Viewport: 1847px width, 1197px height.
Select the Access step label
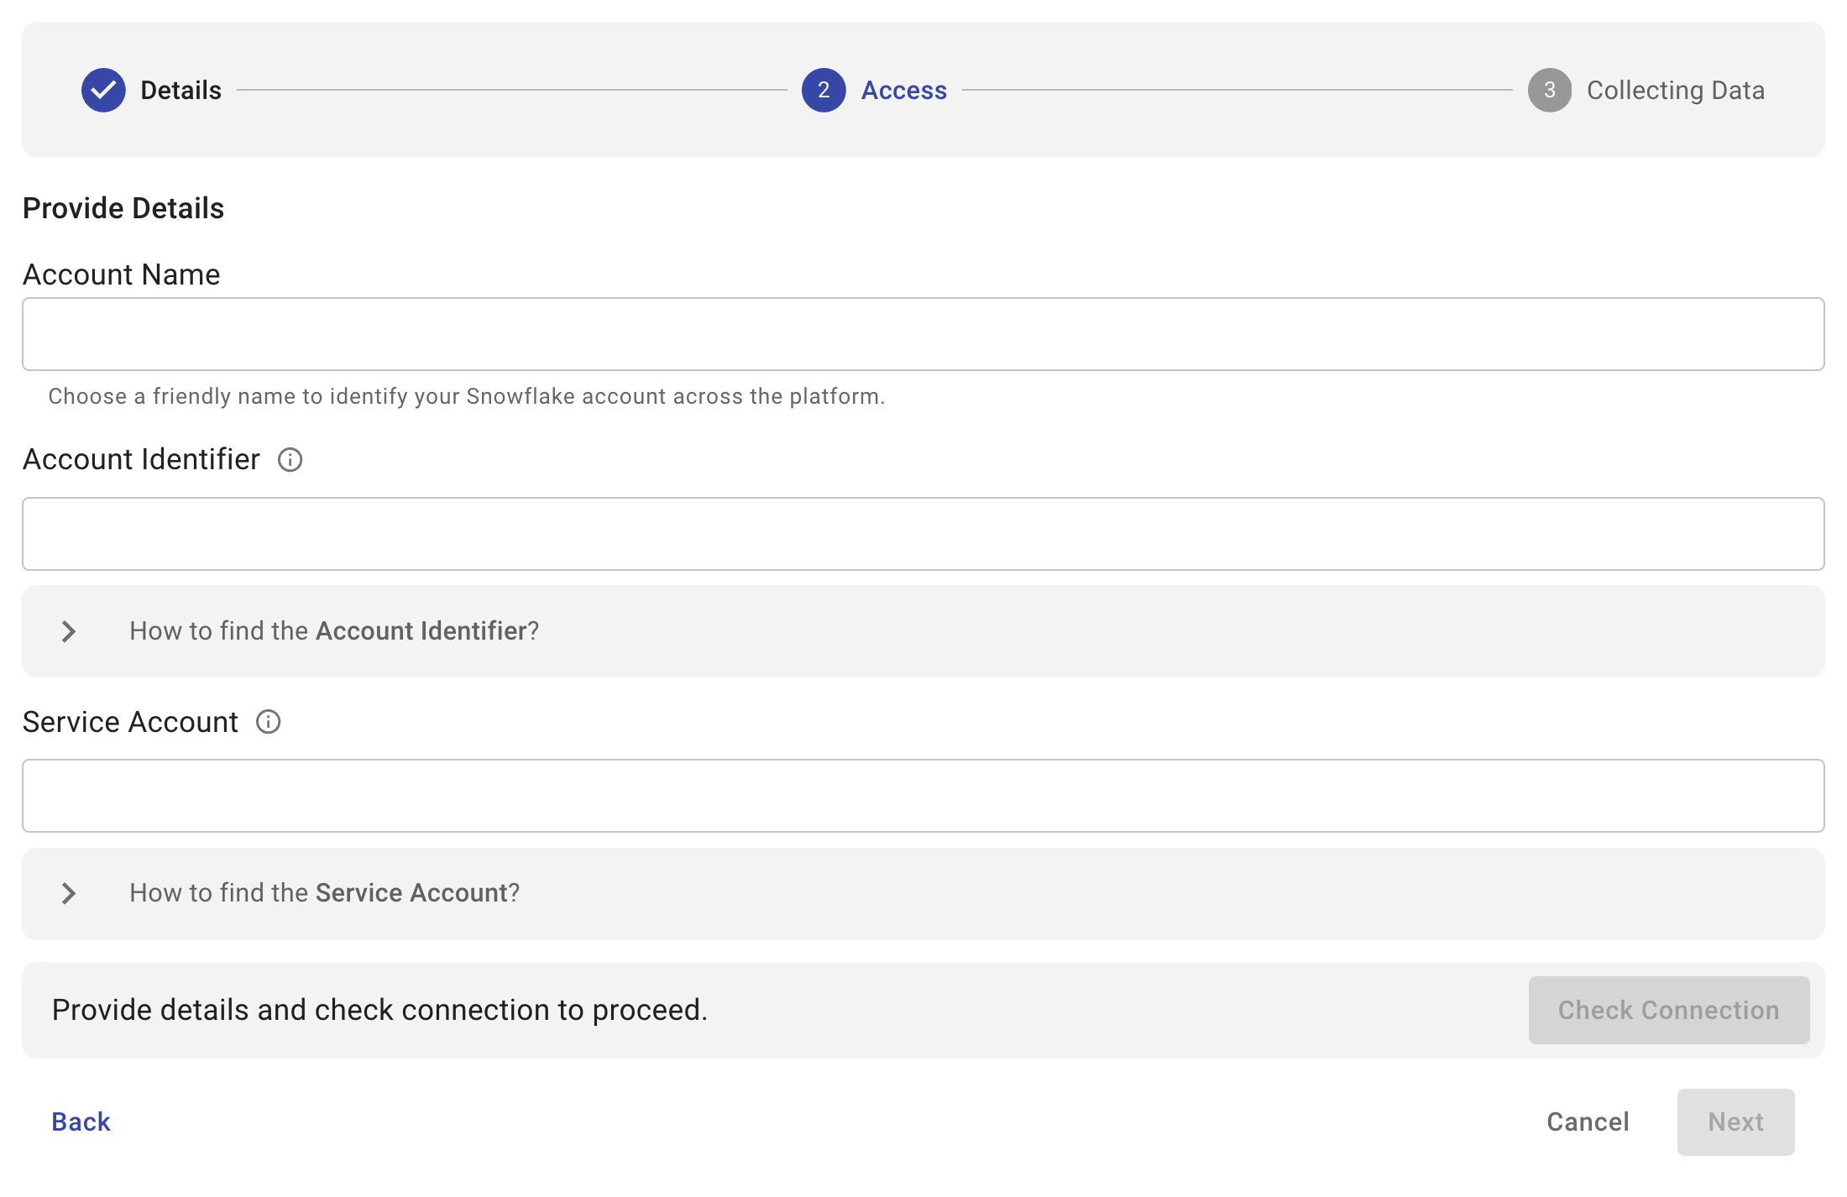(903, 90)
